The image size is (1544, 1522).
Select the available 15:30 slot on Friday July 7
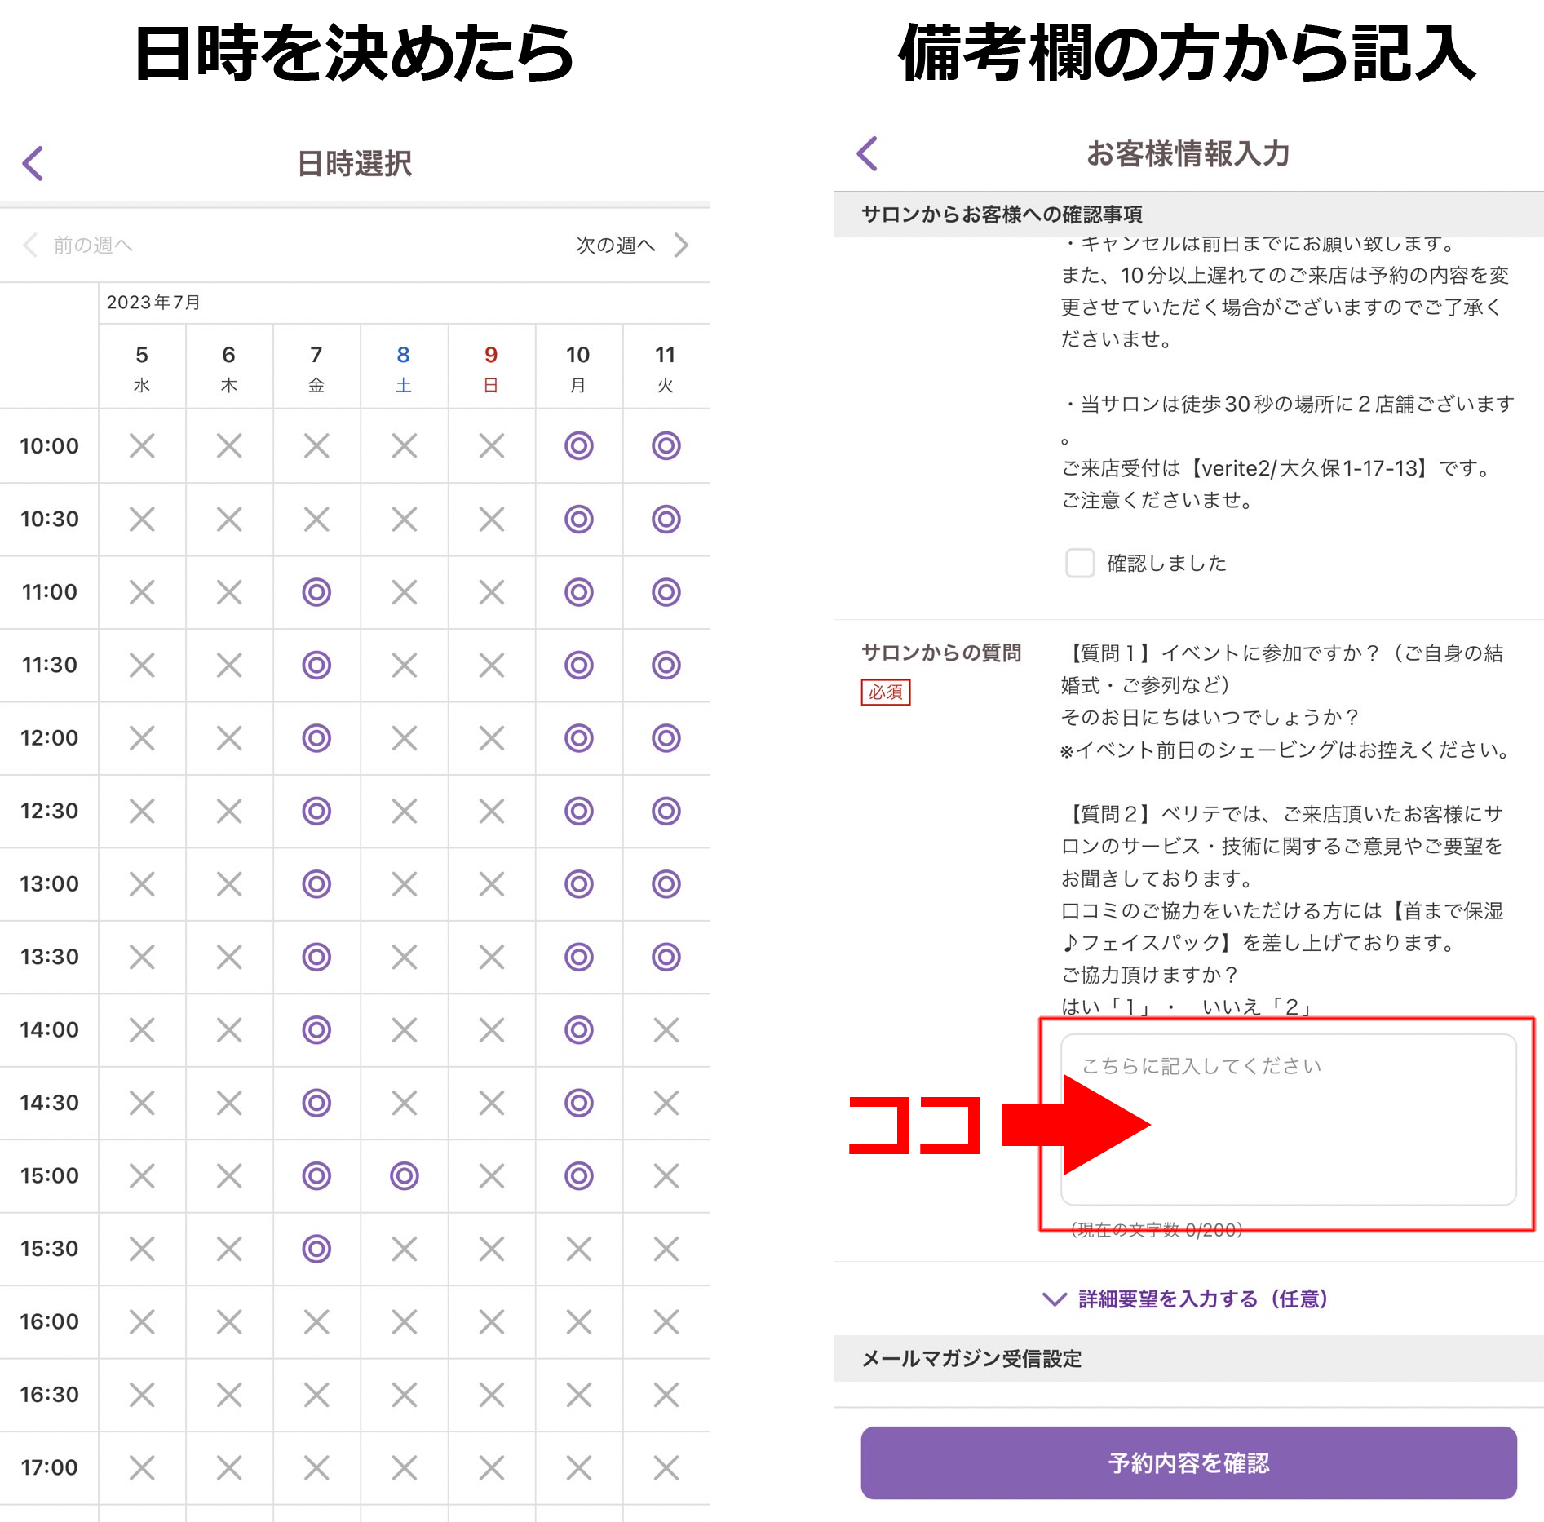point(316,1248)
